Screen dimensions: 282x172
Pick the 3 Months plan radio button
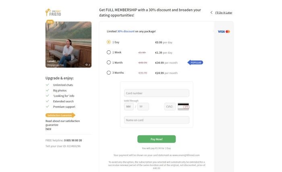[109, 73]
